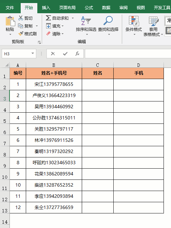
Task: Click header cell 姓名+手机号
Action: [x=54, y=73]
